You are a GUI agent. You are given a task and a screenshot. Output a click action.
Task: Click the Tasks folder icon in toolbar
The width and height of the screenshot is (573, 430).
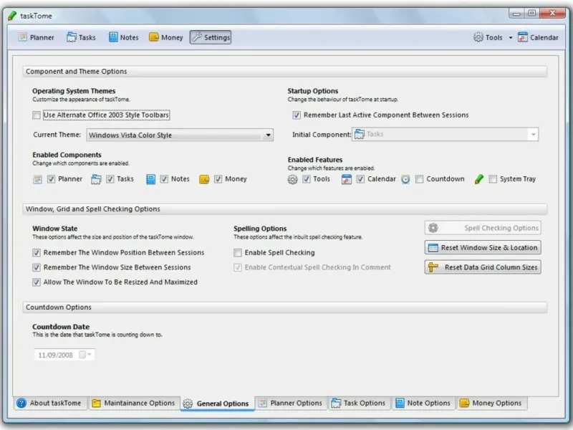(71, 37)
